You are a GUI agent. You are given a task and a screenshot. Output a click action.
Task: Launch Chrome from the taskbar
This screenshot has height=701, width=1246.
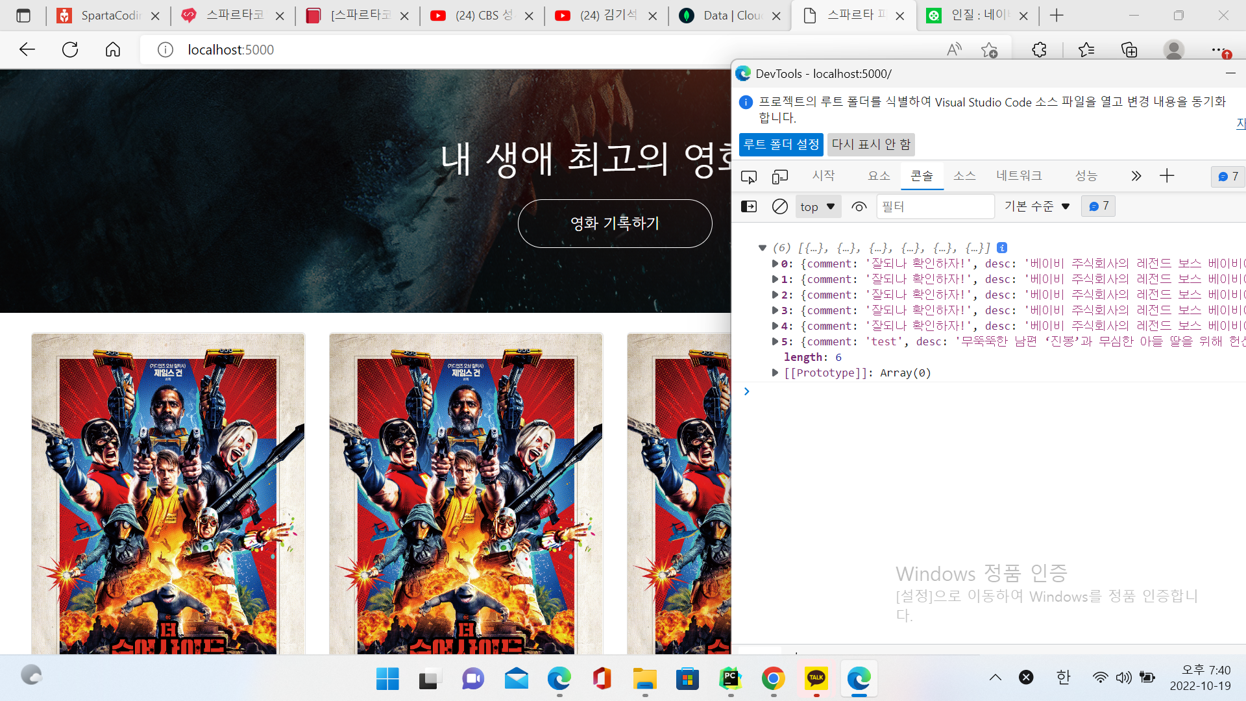(772, 679)
